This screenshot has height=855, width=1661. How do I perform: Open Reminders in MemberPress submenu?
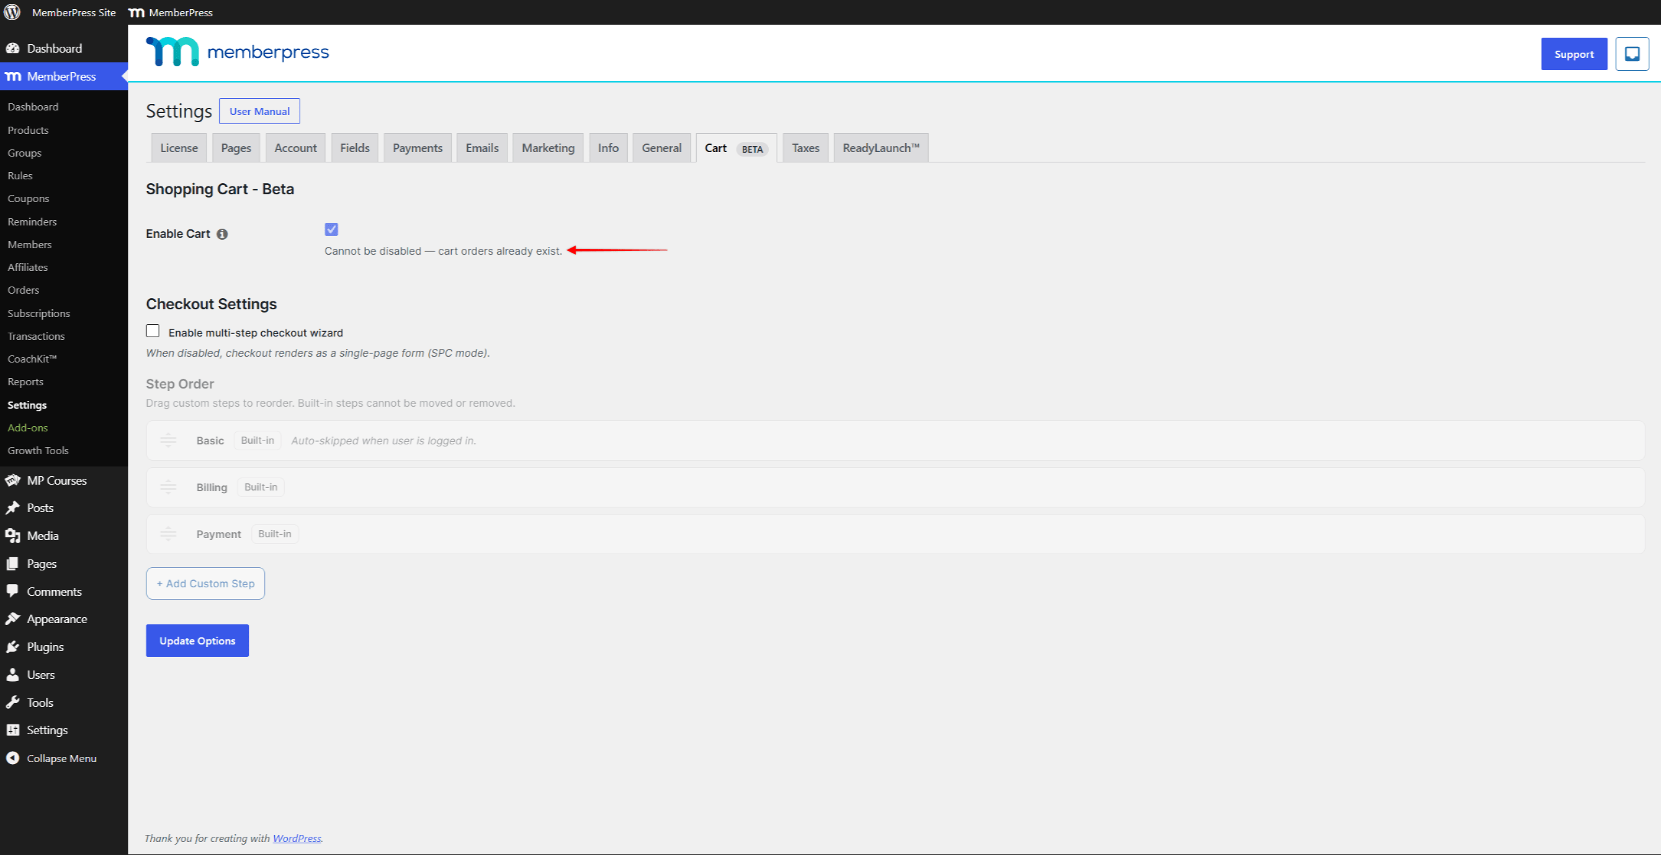[x=32, y=222]
